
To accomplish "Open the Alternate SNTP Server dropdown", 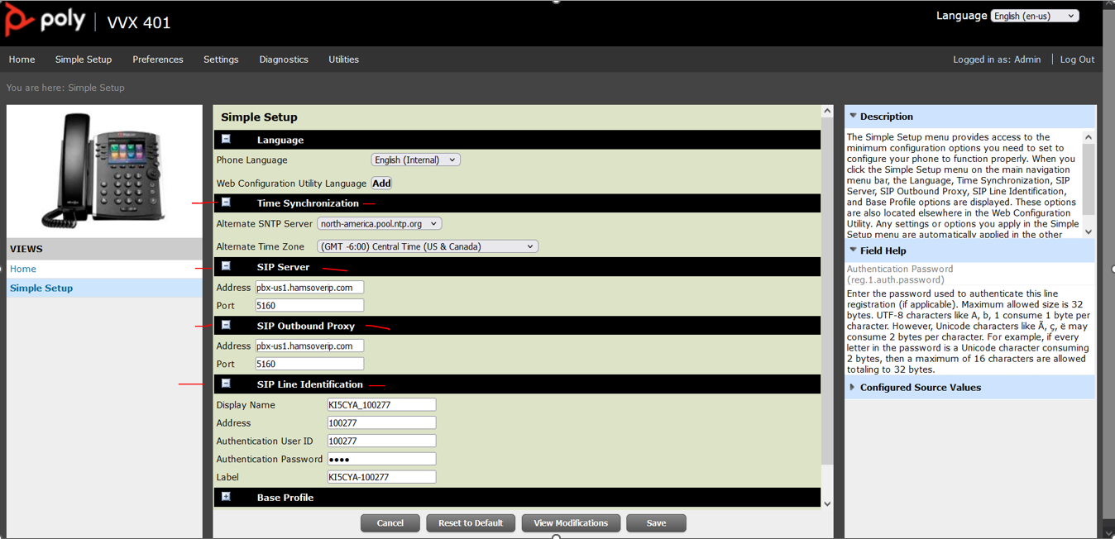I will [x=380, y=223].
